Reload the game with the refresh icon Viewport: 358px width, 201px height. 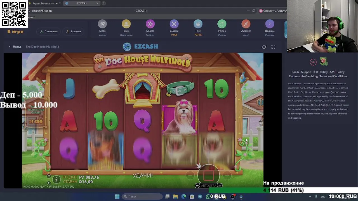click(264, 47)
